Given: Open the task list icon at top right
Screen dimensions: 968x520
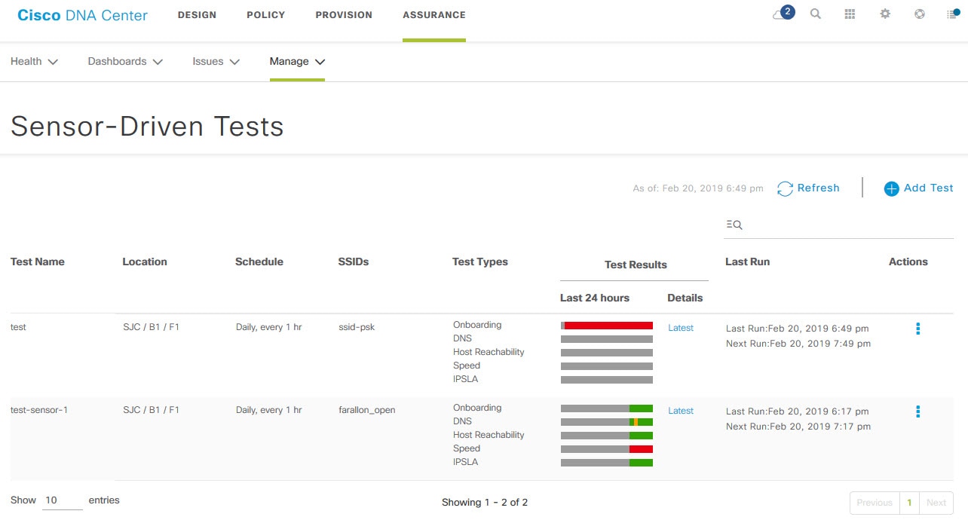Looking at the screenshot, I should point(954,14).
